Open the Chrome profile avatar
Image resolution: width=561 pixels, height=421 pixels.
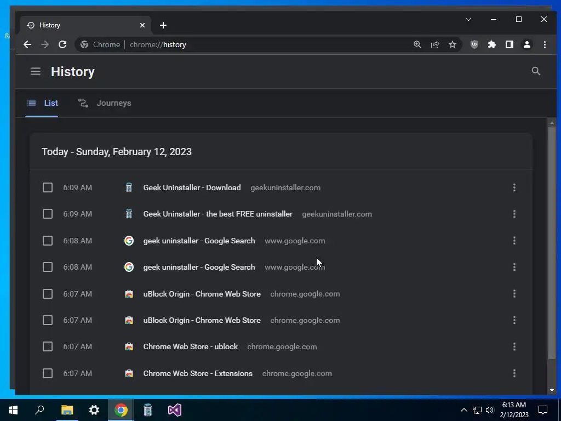point(527,44)
